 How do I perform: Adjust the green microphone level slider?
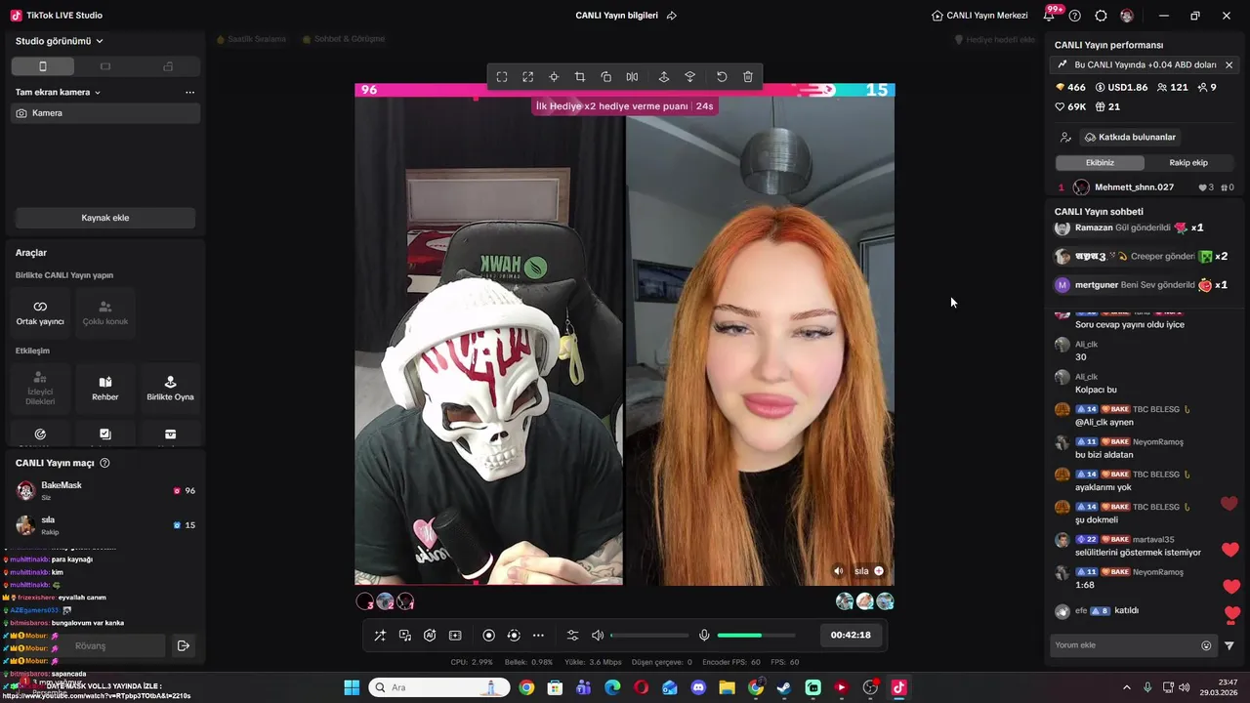(756, 636)
